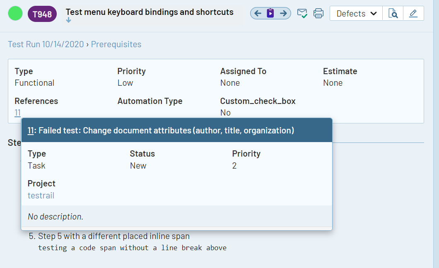Click the printer icon
The width and height of the screenshot is (439, 268).
pyautogui.click(x=318, y=14)
